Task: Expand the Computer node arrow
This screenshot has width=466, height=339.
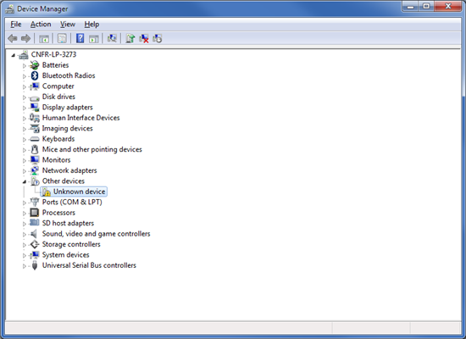Action: pos(25,86)
